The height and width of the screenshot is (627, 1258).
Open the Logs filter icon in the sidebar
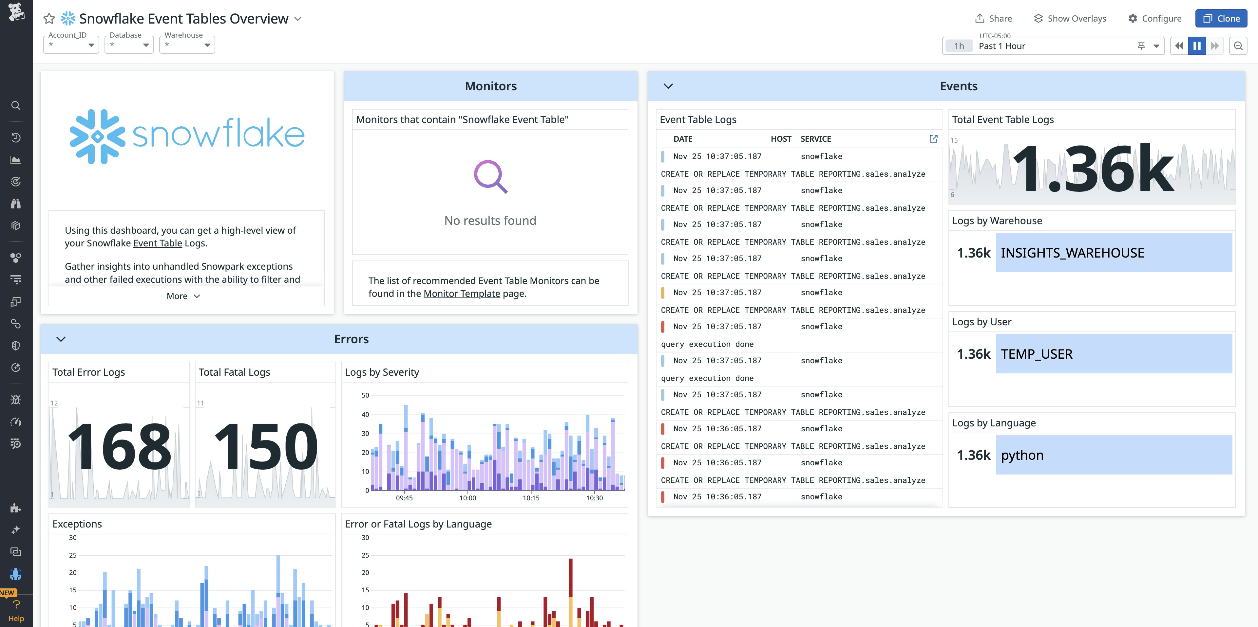[16, 278]
